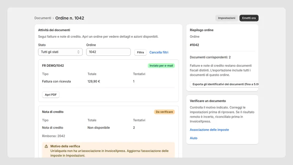
Task: Open invoice PDF with Apri PDF
Action: (51, 95)
